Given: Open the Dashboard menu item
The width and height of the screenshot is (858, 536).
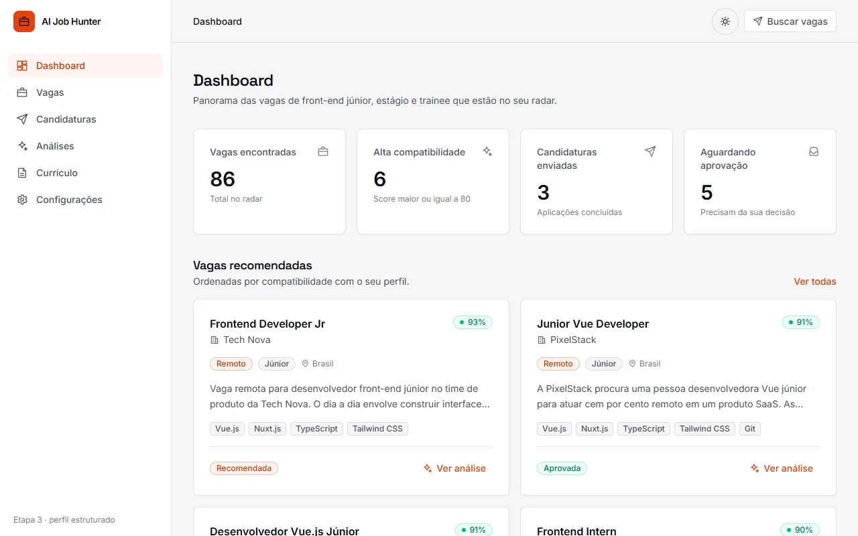Looking at the screenshot, I should (x=85, y=66).
